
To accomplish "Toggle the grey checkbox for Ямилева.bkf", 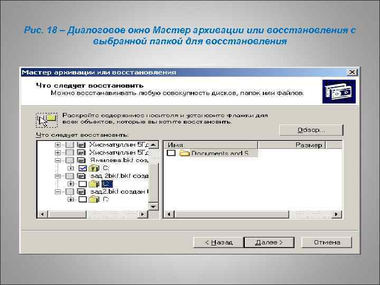I will point(70,160).
